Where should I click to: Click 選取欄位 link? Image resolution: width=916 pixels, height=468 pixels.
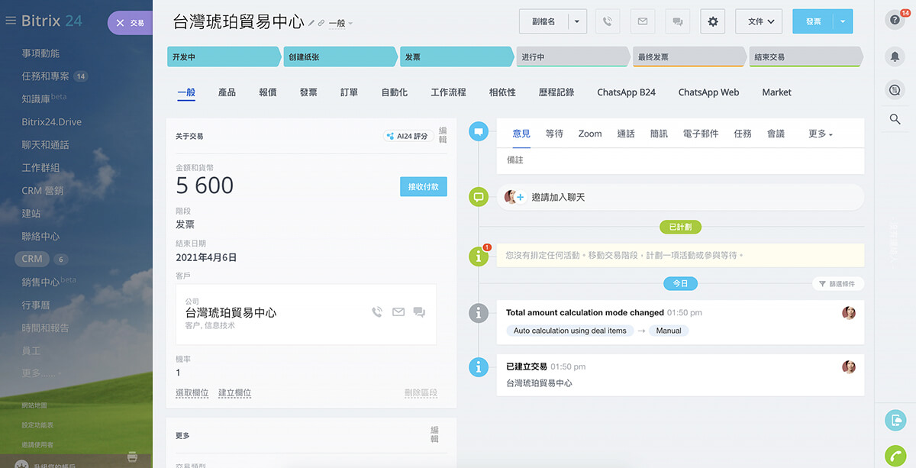[192, 393]
